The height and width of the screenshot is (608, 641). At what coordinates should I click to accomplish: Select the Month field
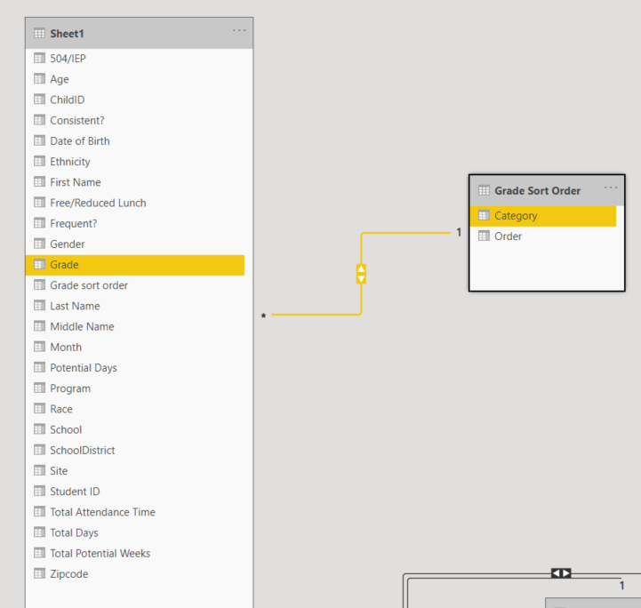click(135, 347)
